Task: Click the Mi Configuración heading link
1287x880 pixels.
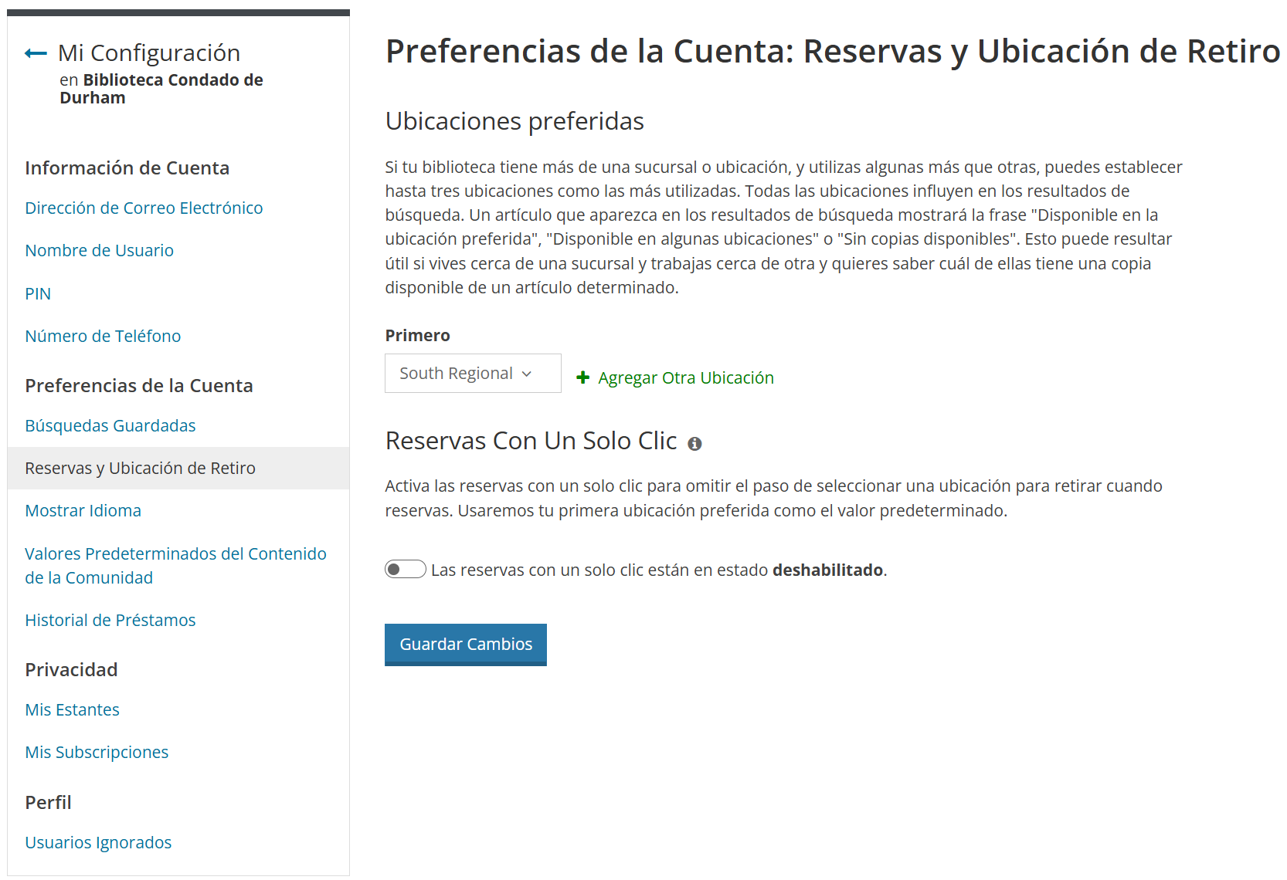Action: pos(149,53)
